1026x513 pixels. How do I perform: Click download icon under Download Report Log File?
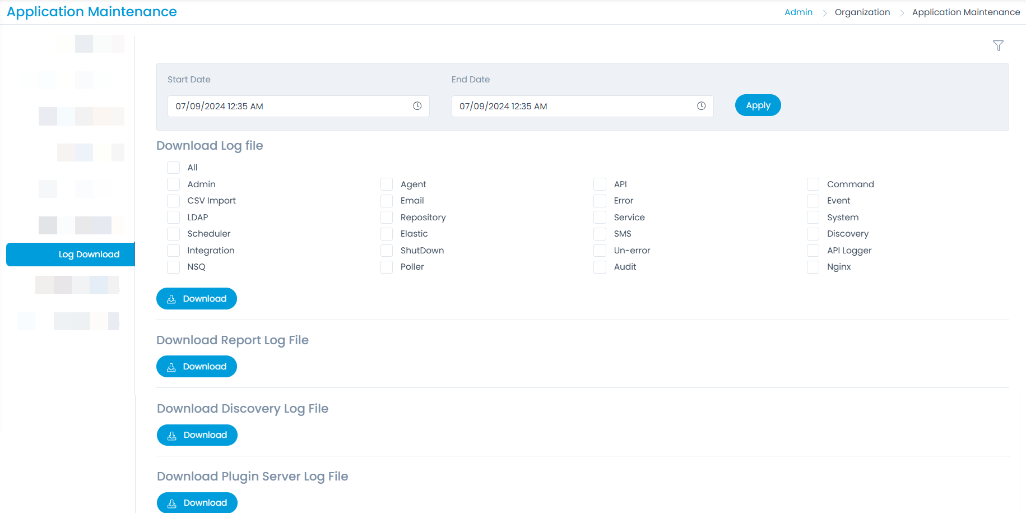click(x=171, y=366)
